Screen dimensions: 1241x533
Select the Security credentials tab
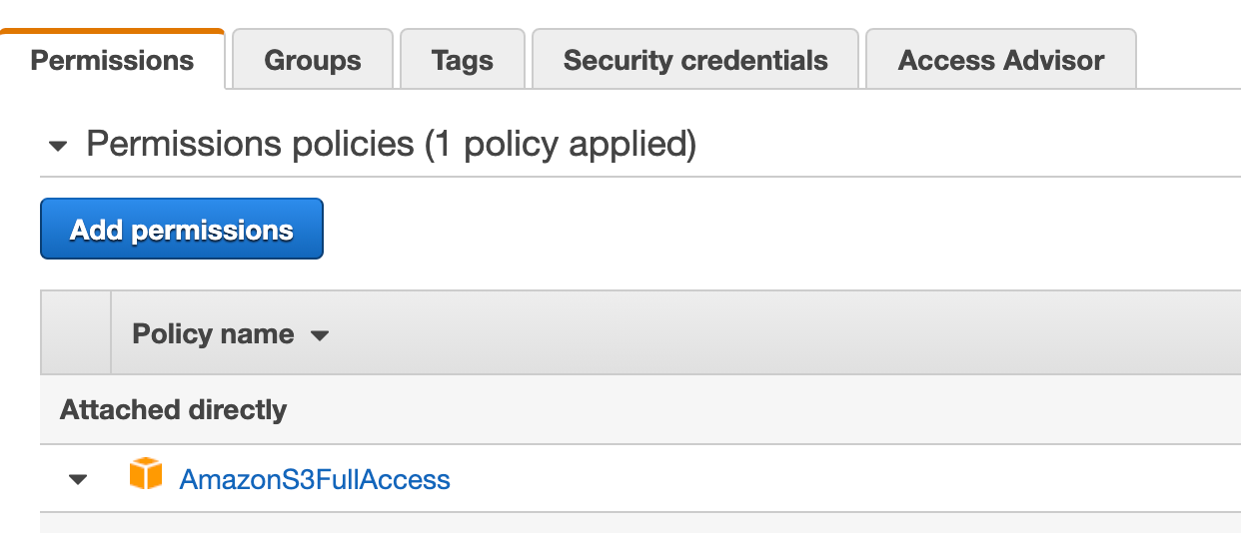point(695,60)
